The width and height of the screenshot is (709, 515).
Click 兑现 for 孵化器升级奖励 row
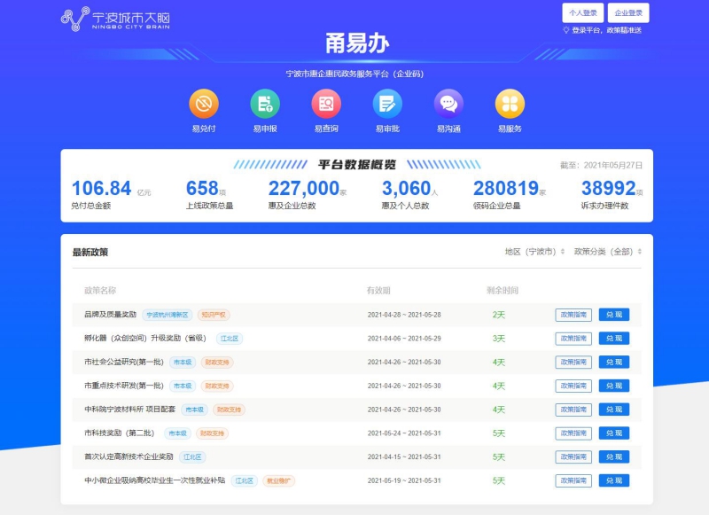click(x=614, y=339)
